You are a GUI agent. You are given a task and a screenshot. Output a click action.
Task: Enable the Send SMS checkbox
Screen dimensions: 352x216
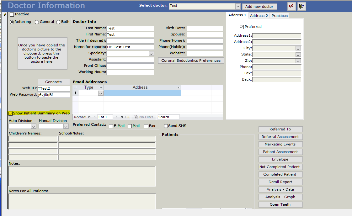click(166, 126)
